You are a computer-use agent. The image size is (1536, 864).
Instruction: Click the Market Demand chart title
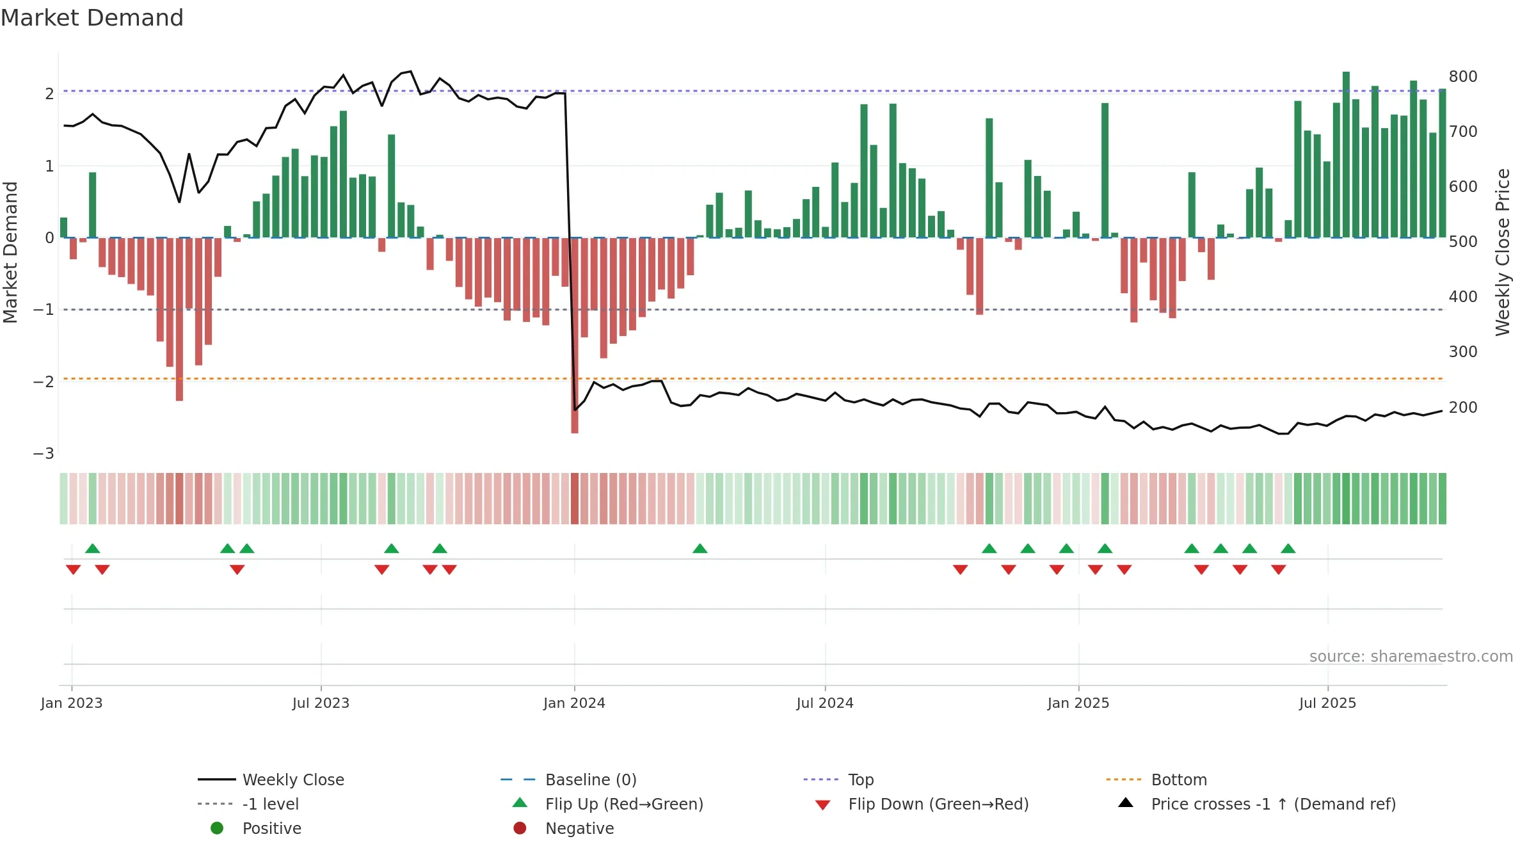point(92,18)
